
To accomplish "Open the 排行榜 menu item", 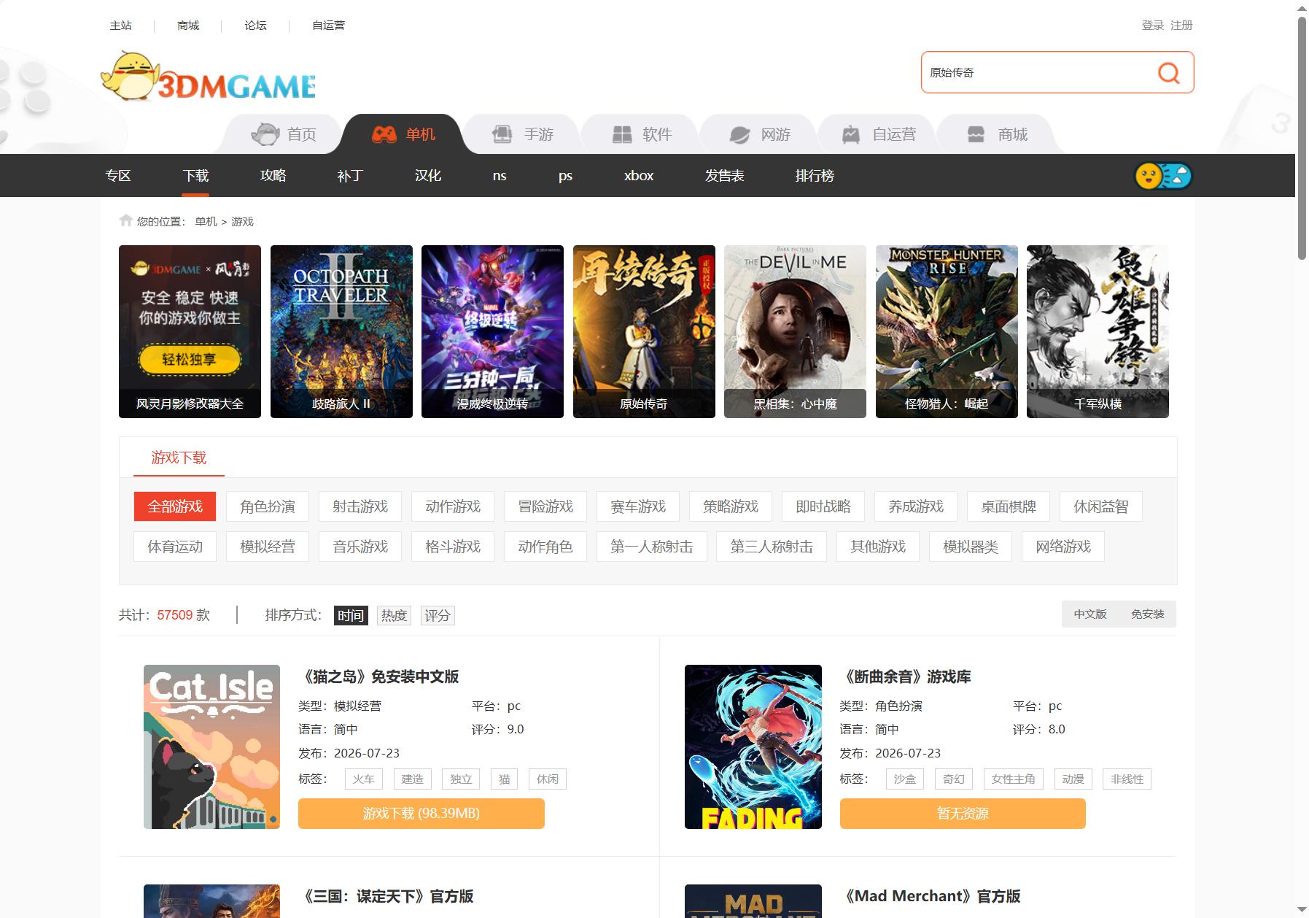I will [815, 176].
